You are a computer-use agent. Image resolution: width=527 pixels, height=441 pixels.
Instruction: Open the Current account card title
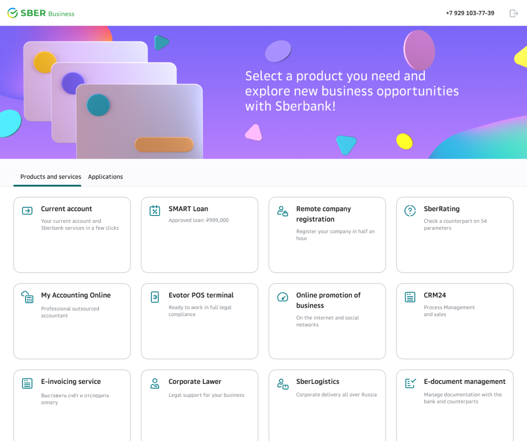pos(66,209)
